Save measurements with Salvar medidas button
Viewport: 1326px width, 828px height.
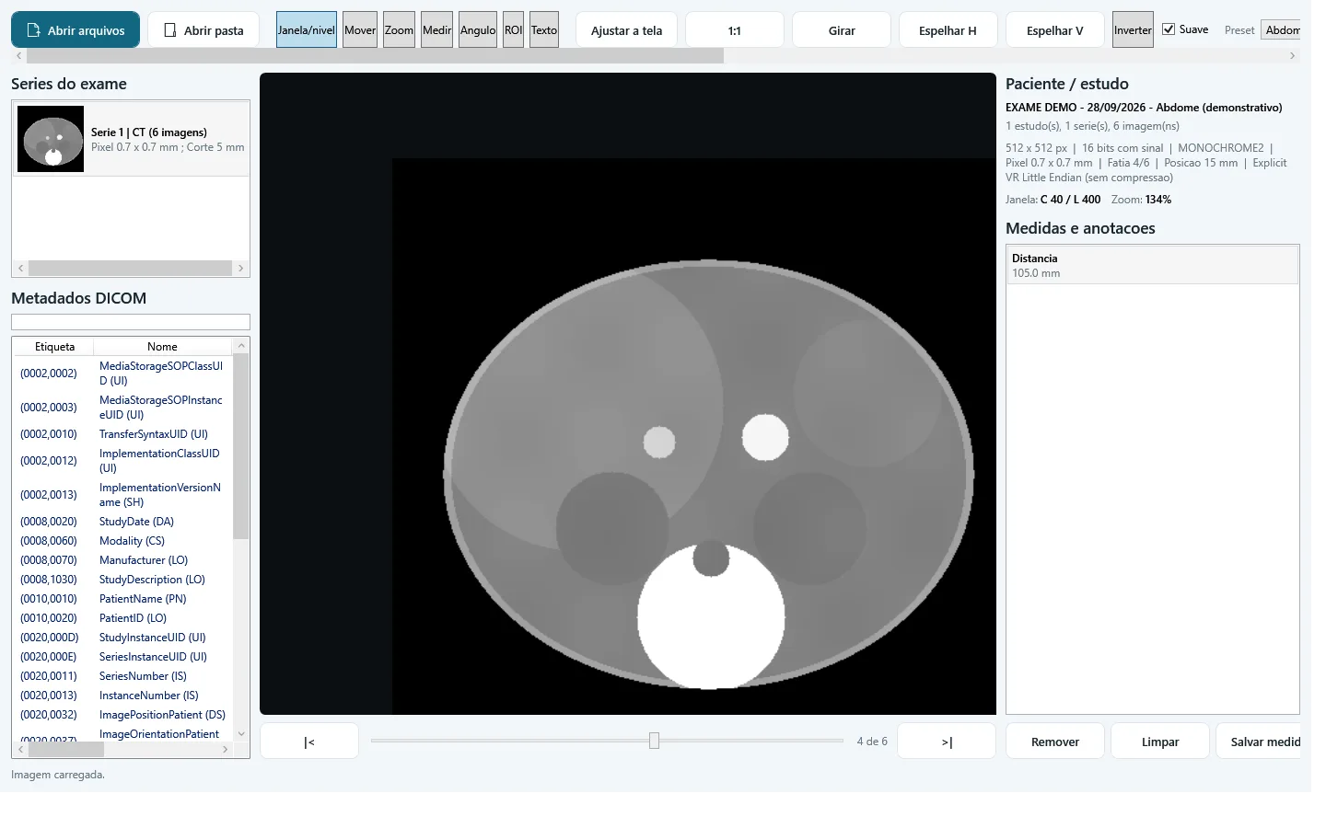pos(1259,742)
